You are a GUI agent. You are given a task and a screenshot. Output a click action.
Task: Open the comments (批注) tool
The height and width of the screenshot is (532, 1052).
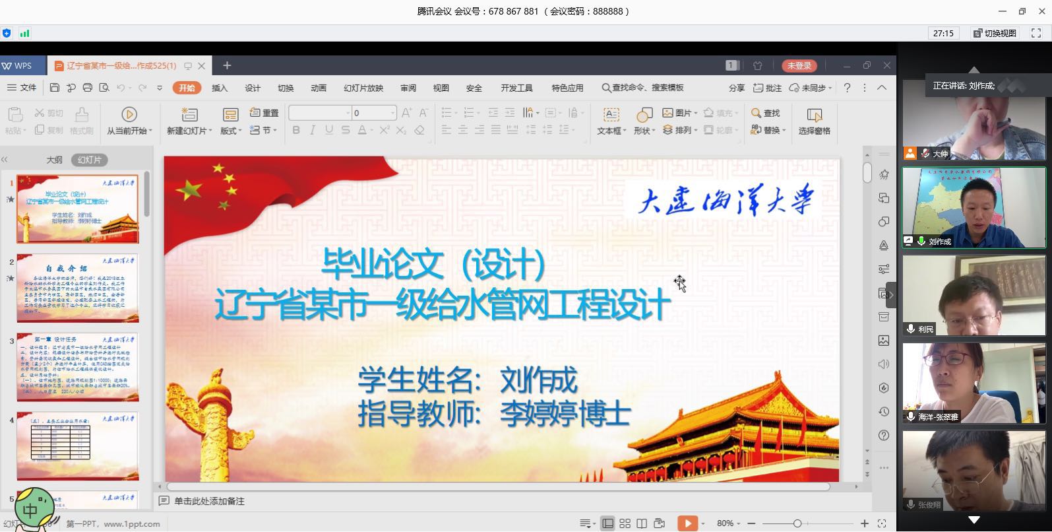tap(767, 88)
